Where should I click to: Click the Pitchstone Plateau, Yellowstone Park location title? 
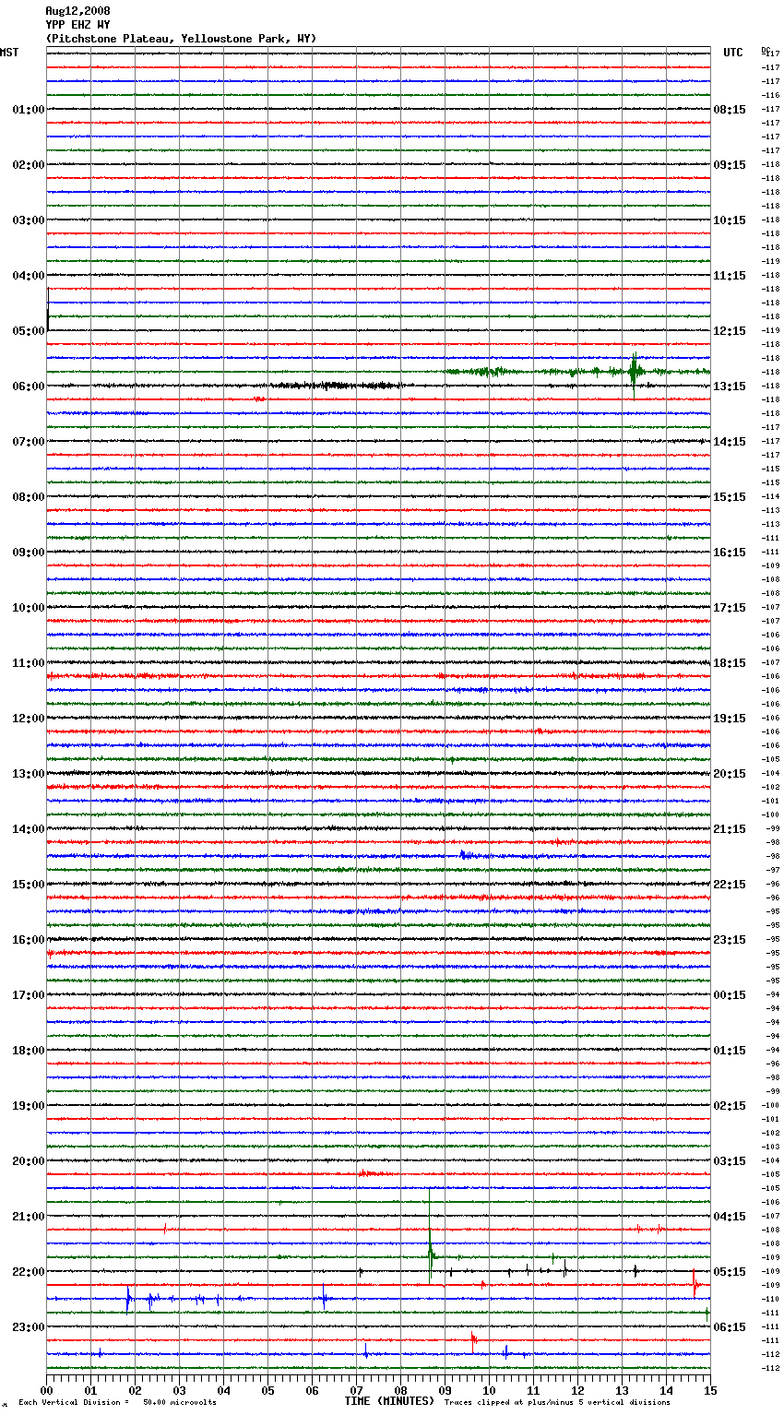[x=181, y=39]
